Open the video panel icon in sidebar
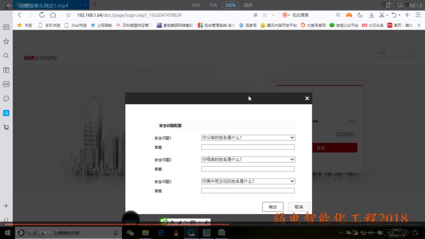 pos(6,70)
